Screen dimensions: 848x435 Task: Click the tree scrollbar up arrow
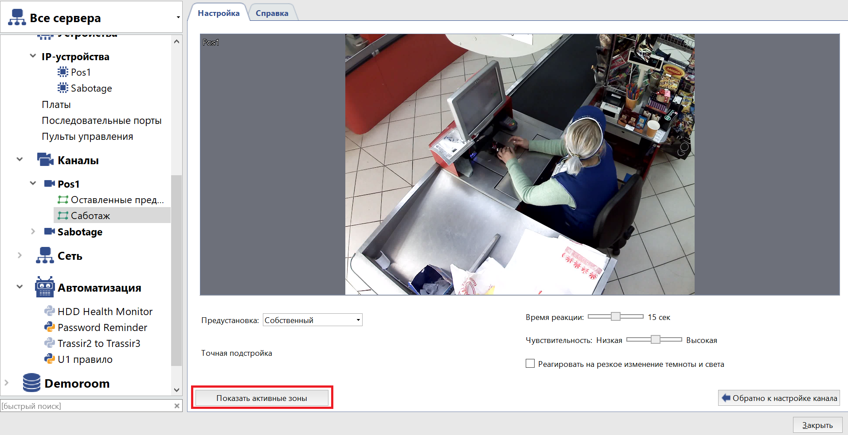pyautogui.click(x=176, y=42)
